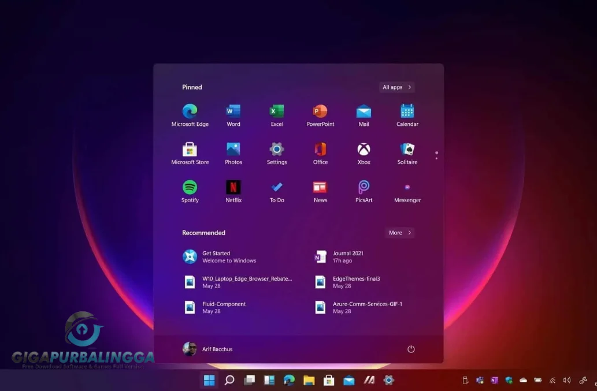
Task: Open the Xbox app
Action: click(x=363, y=152)
